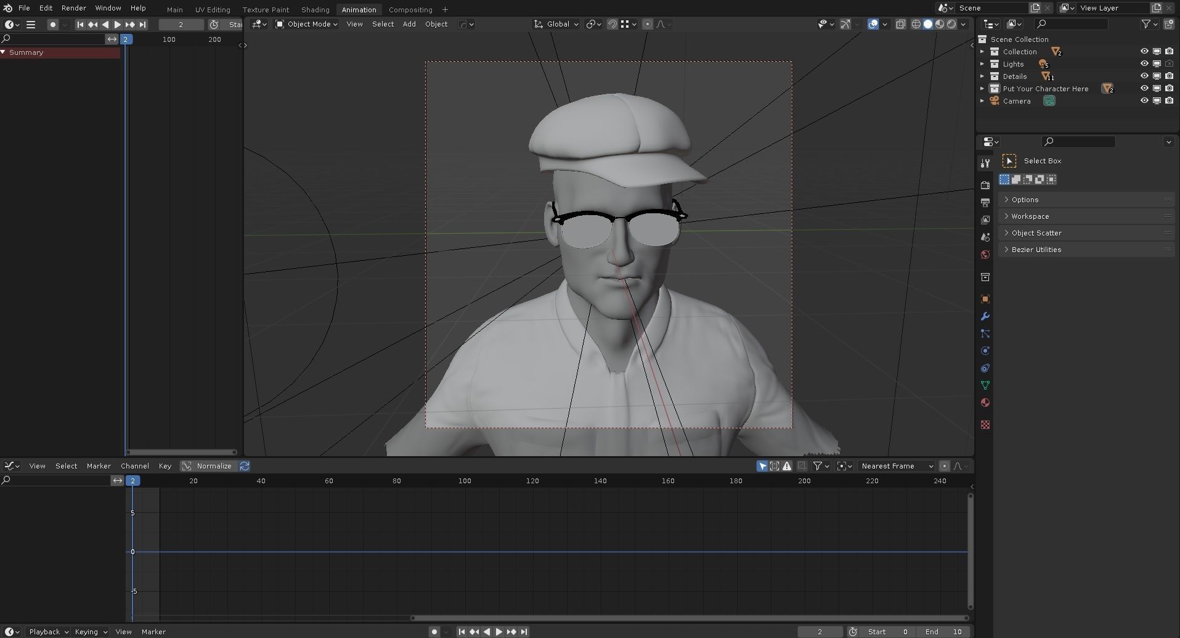Open Nearest Frame snapping dropdown
Screen dimensions: 1180x638
click(x=897, y=466)
